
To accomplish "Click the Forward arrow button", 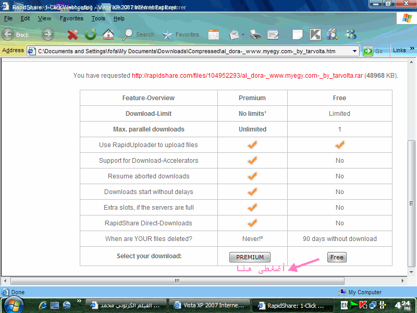I will coord(48,34).
